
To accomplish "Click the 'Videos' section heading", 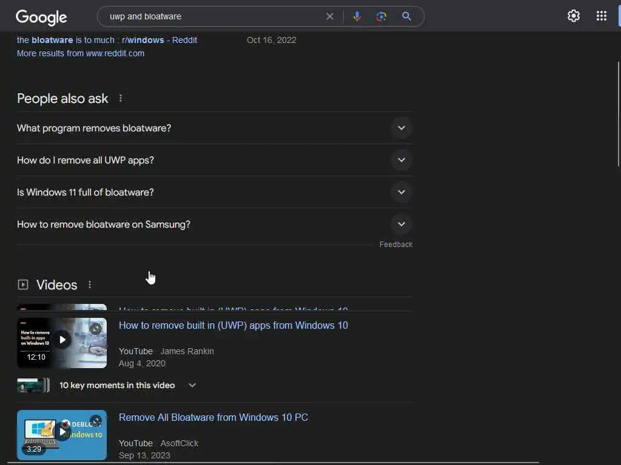I will pyautogui.click(x=56, y=285).
